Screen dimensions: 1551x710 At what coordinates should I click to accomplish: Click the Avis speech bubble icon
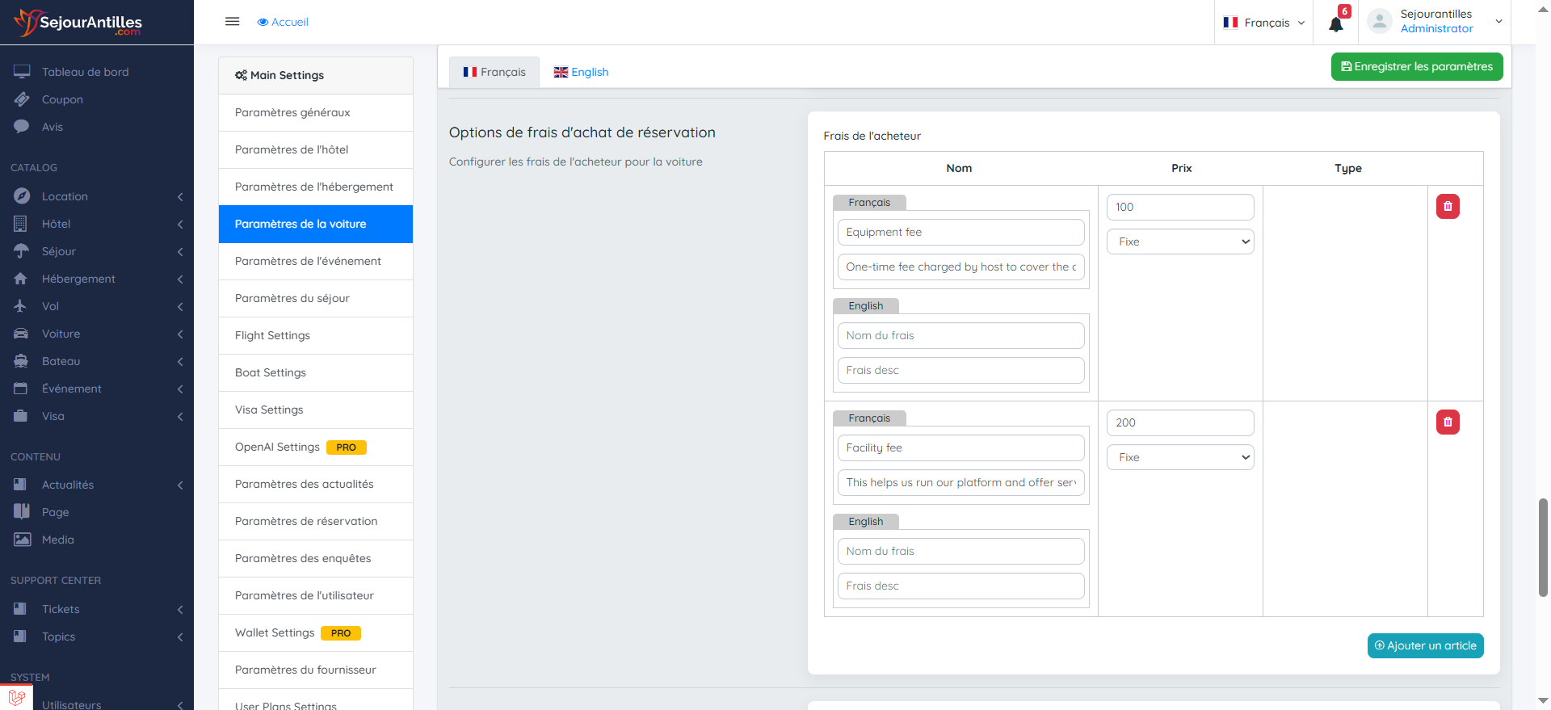22,127
